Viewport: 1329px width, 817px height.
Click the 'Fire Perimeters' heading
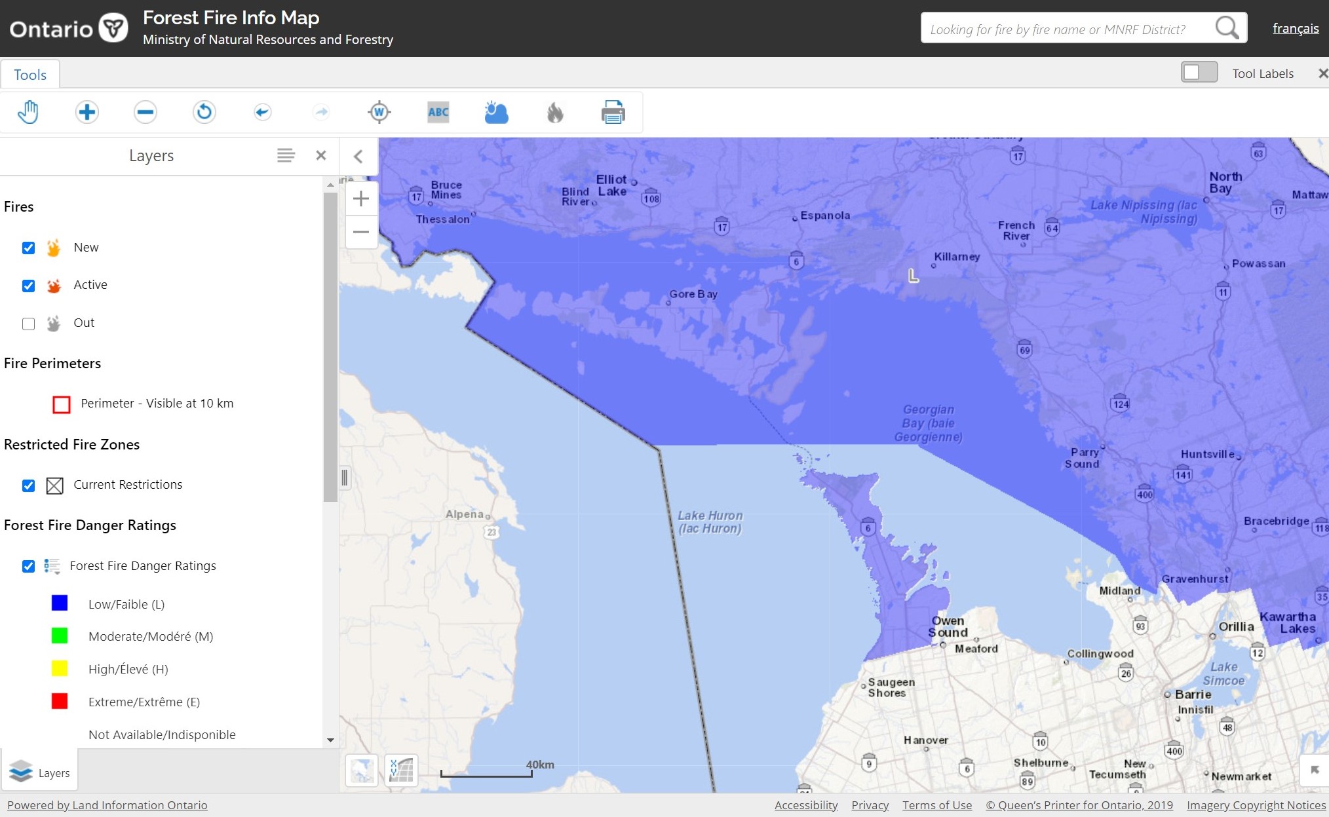coord(52,364)
